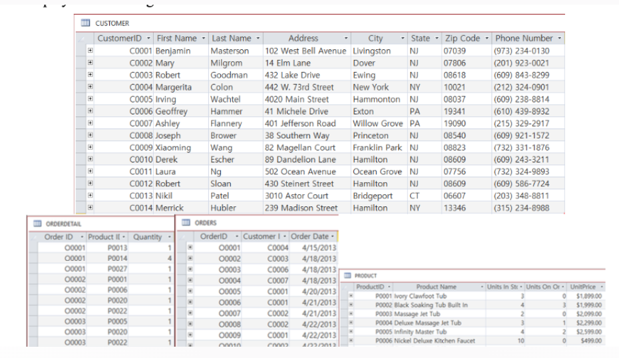This screenshot has width=619, height=358.
Task: Open City column filter dropdown
Action: (402, 39)
